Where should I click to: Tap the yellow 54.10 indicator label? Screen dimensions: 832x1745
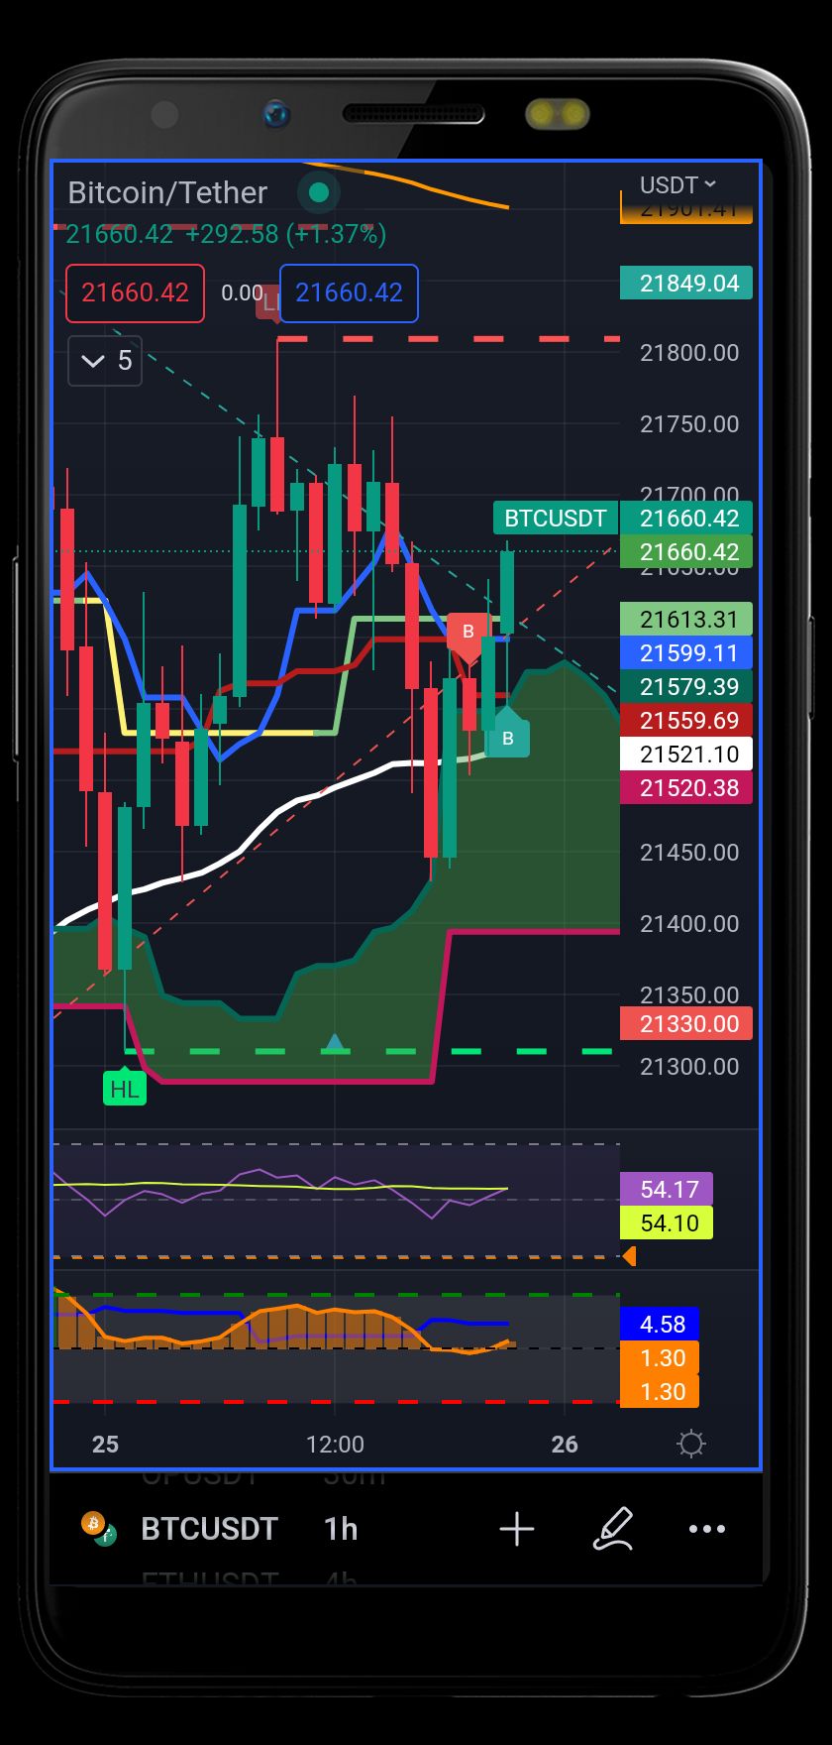667,1222
